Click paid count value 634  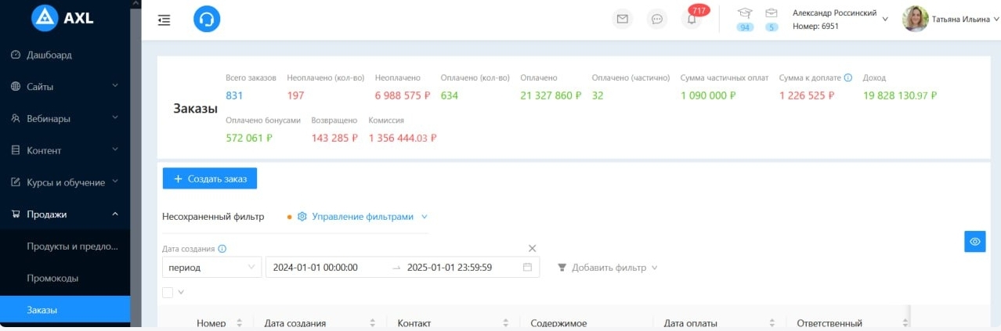click(x=449, y=95)
